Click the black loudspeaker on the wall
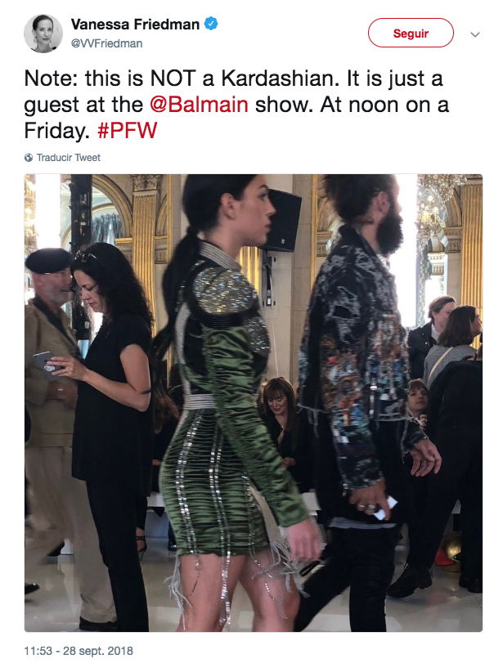This screenshot has height=668, width=503. tap(281, 221)
